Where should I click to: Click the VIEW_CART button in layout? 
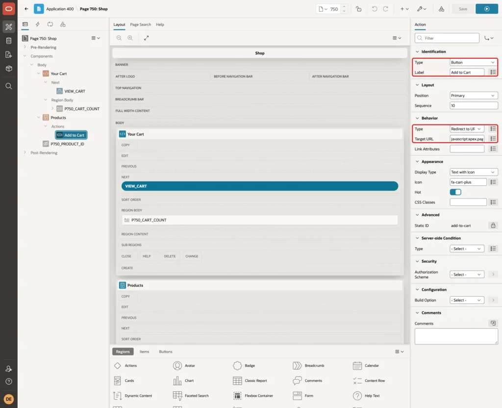[x=260, y=186]
